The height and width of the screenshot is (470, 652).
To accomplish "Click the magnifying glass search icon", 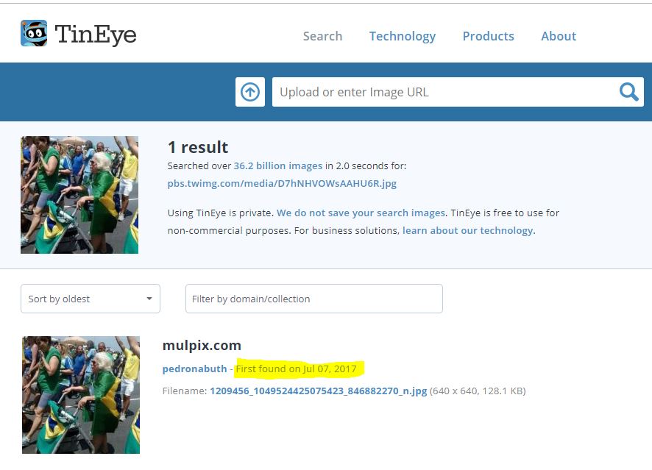I will pos(628,92).
